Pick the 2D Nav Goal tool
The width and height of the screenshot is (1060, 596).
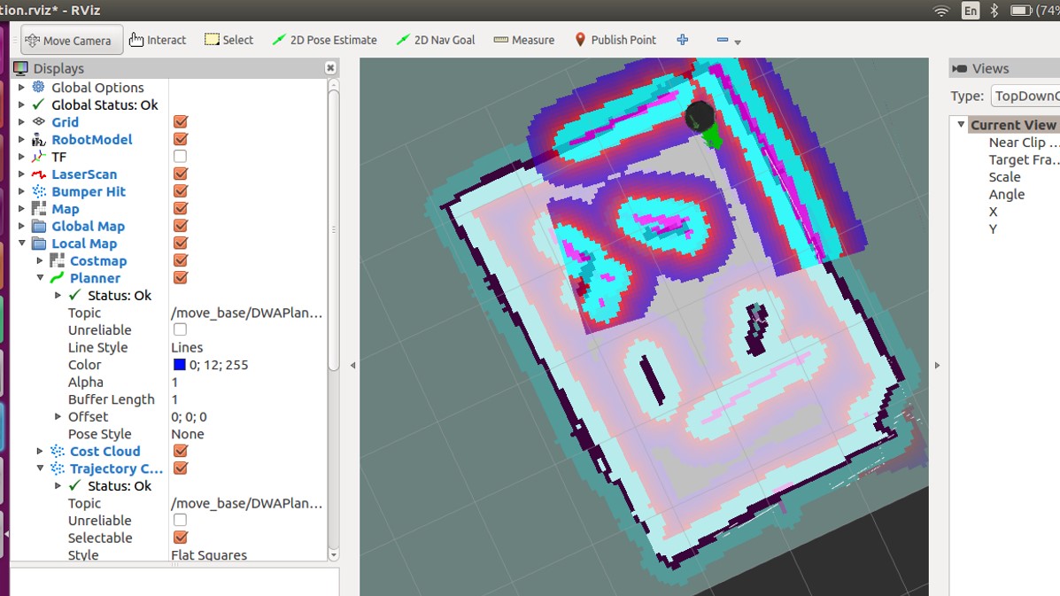tap(435, 40)
